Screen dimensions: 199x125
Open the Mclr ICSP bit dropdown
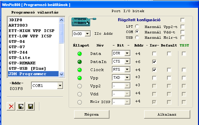pyautogui.click(x=127, y=102)
